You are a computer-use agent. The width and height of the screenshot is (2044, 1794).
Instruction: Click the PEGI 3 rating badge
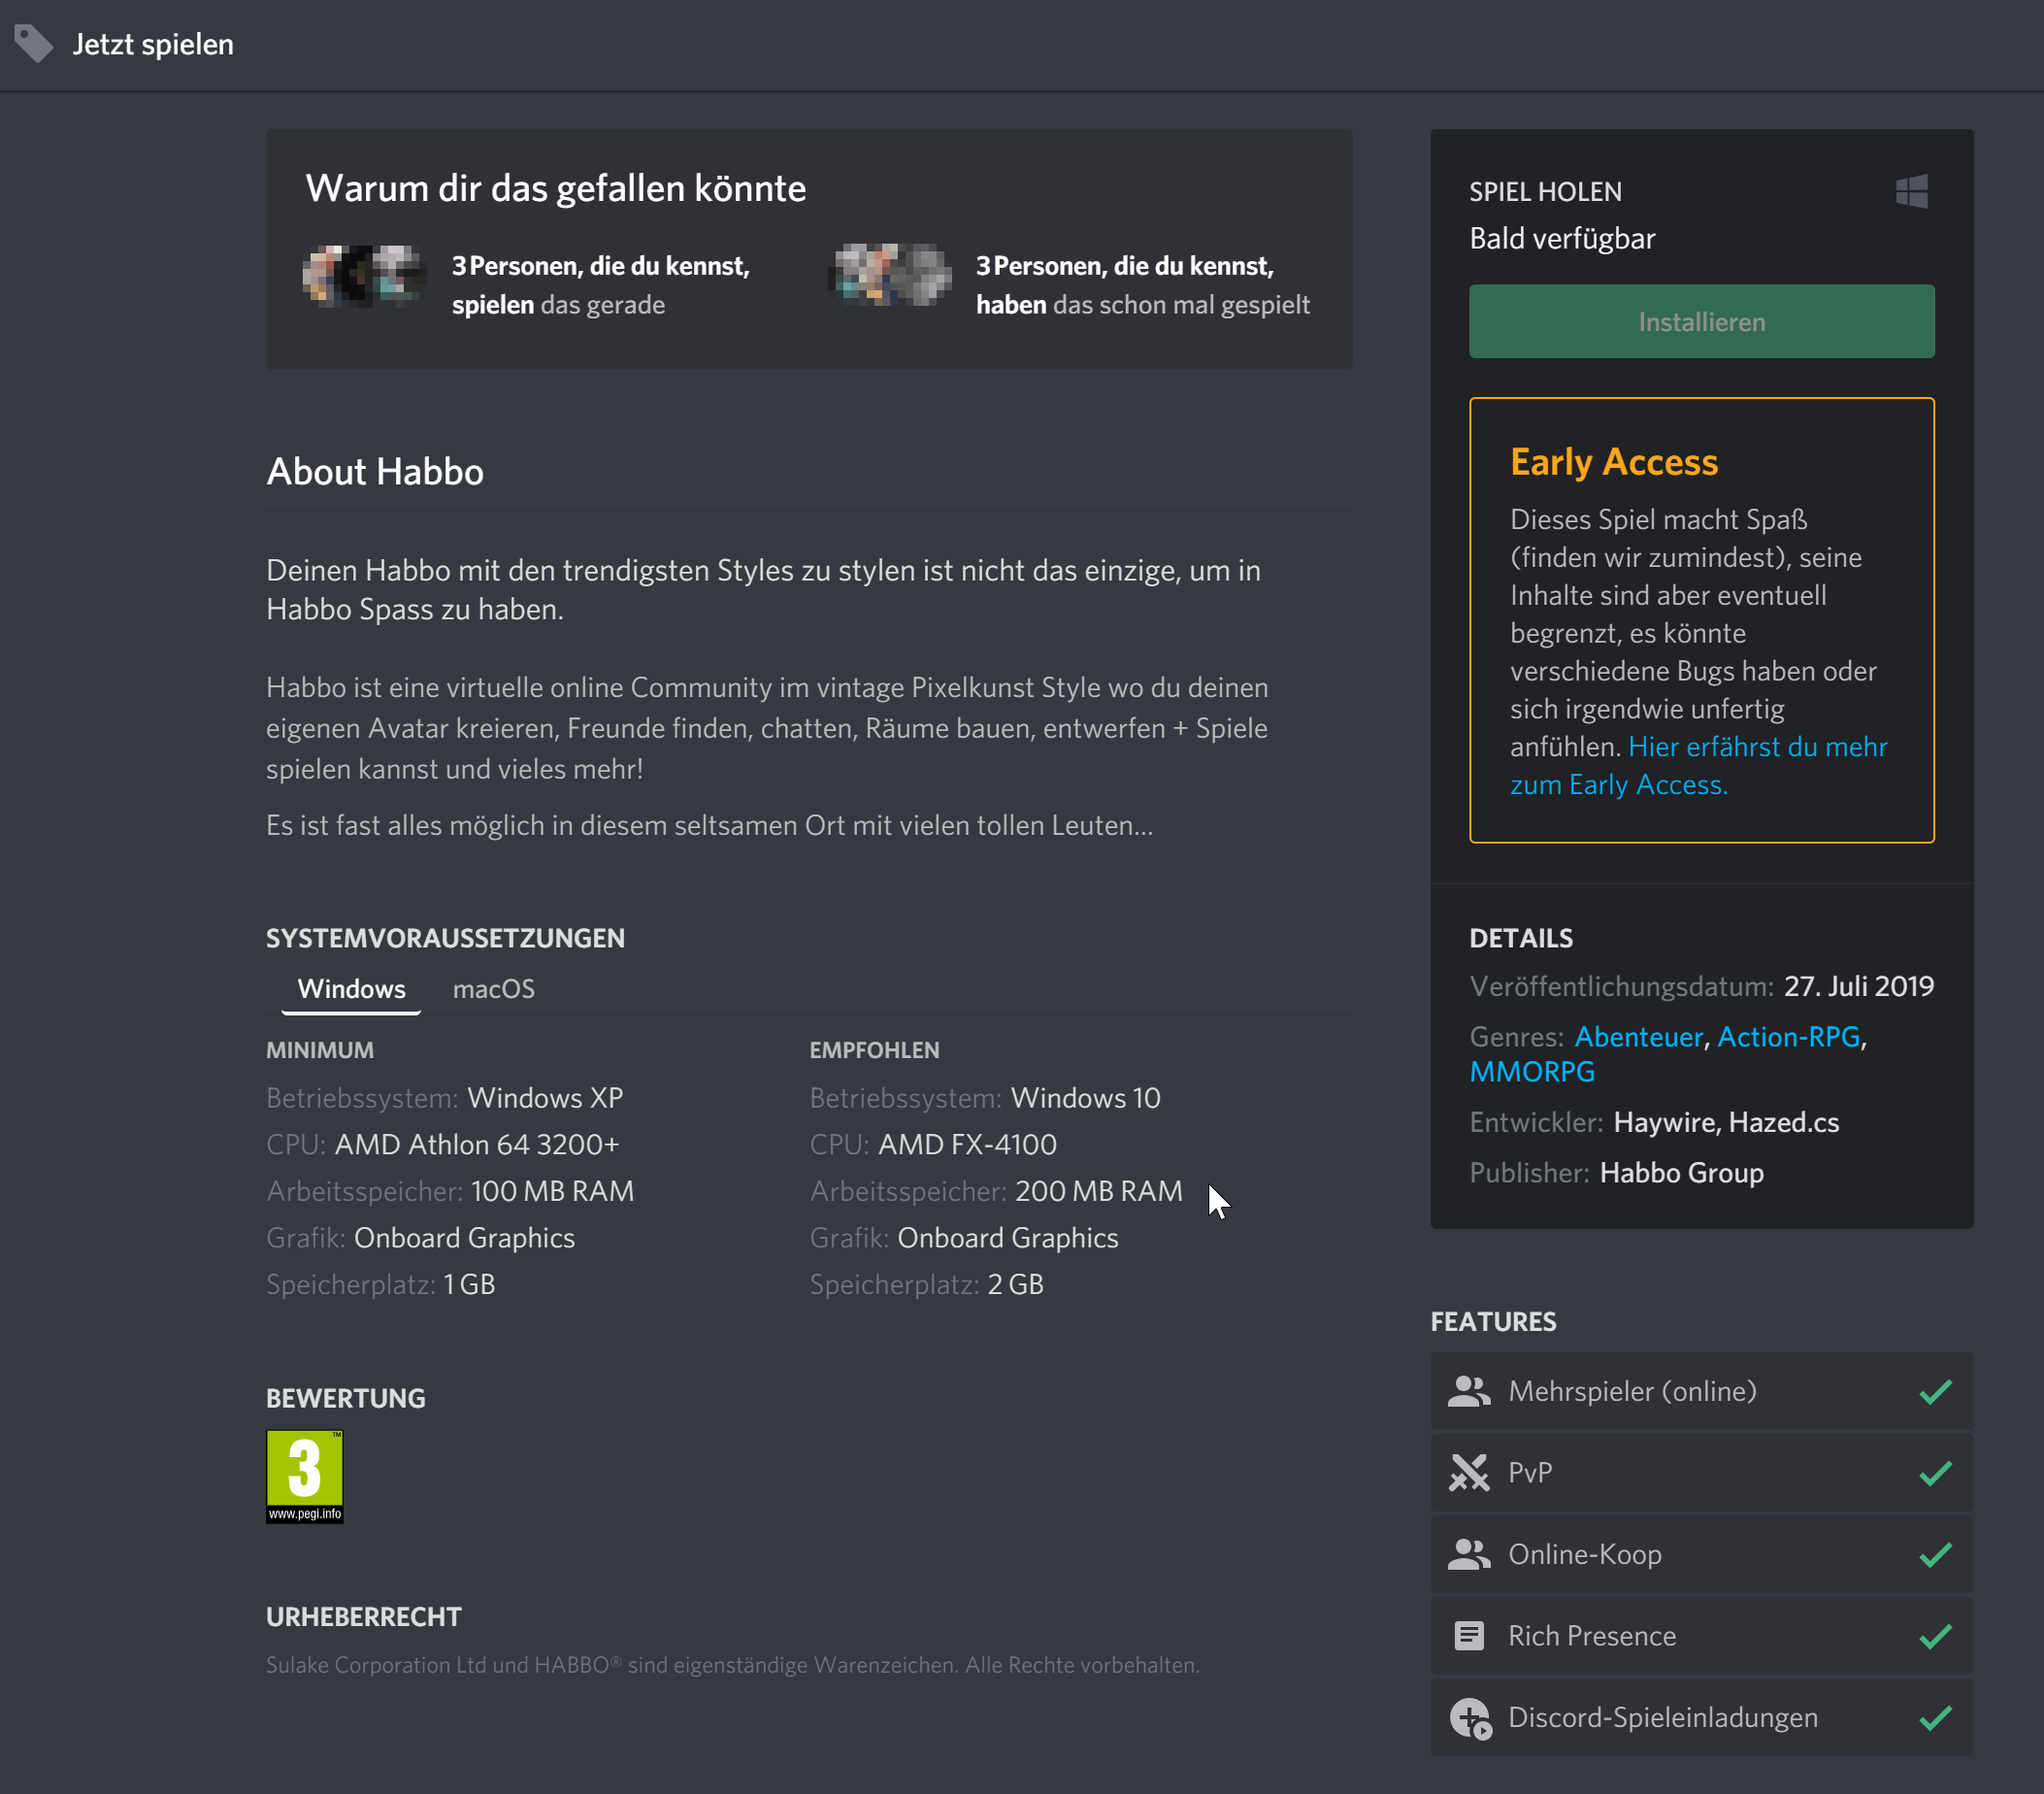point(304,1477)
